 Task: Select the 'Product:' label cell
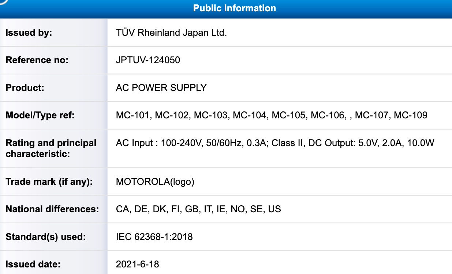pos(54,88)
